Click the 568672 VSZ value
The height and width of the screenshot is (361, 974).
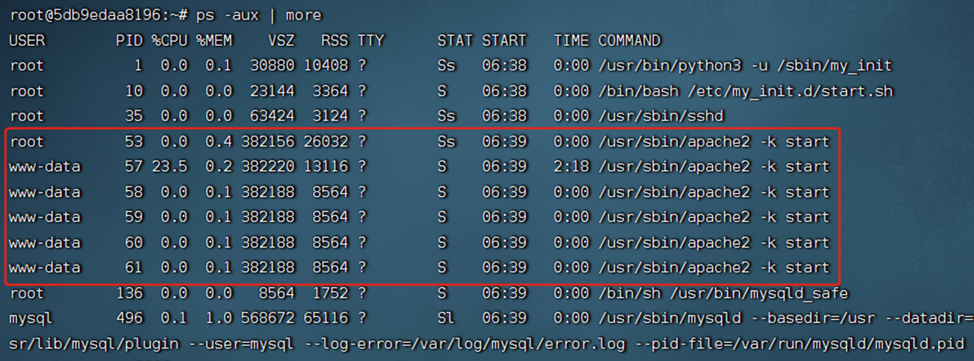point(268,318)
